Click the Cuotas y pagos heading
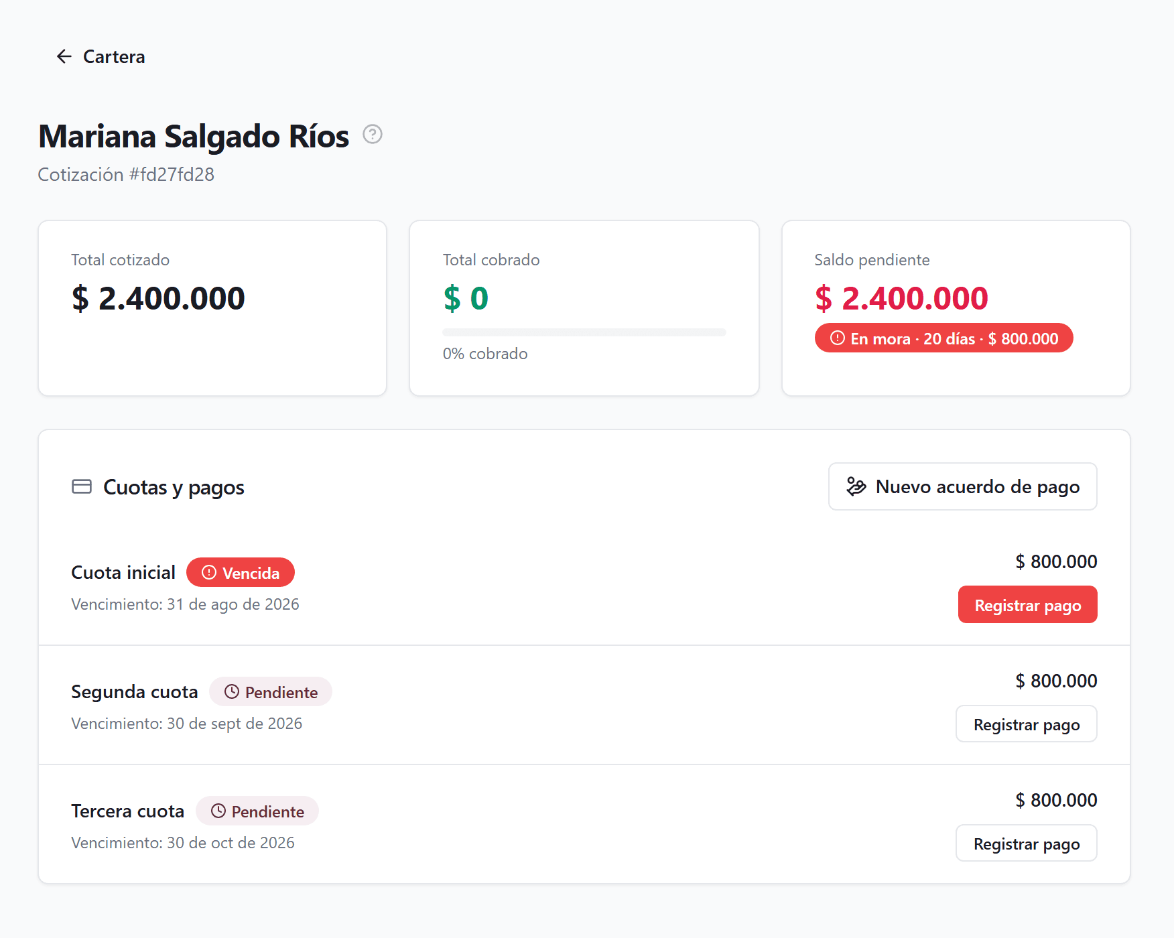This screenshot has width=1174, height=938. pos(174,487)
